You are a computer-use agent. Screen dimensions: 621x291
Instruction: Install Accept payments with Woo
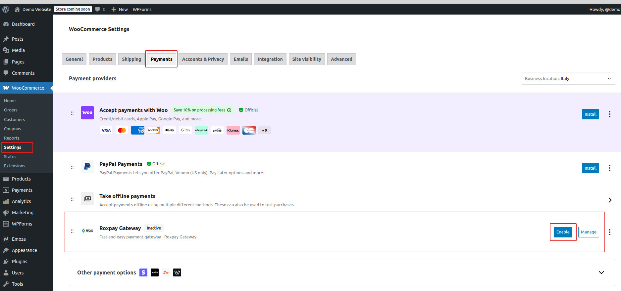[x=590, y=114]
